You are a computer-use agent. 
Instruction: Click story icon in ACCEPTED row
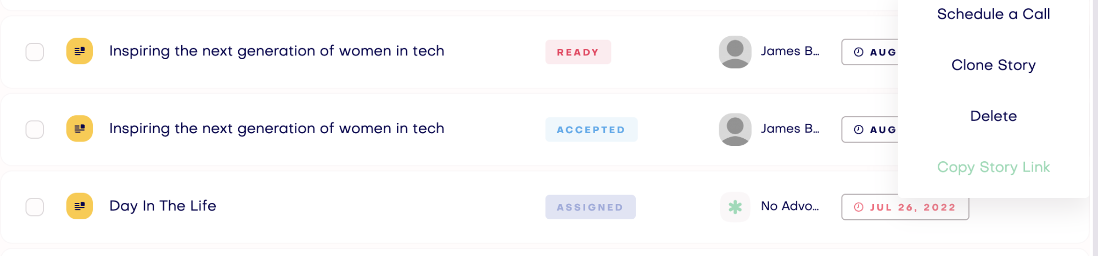point(80,129)
